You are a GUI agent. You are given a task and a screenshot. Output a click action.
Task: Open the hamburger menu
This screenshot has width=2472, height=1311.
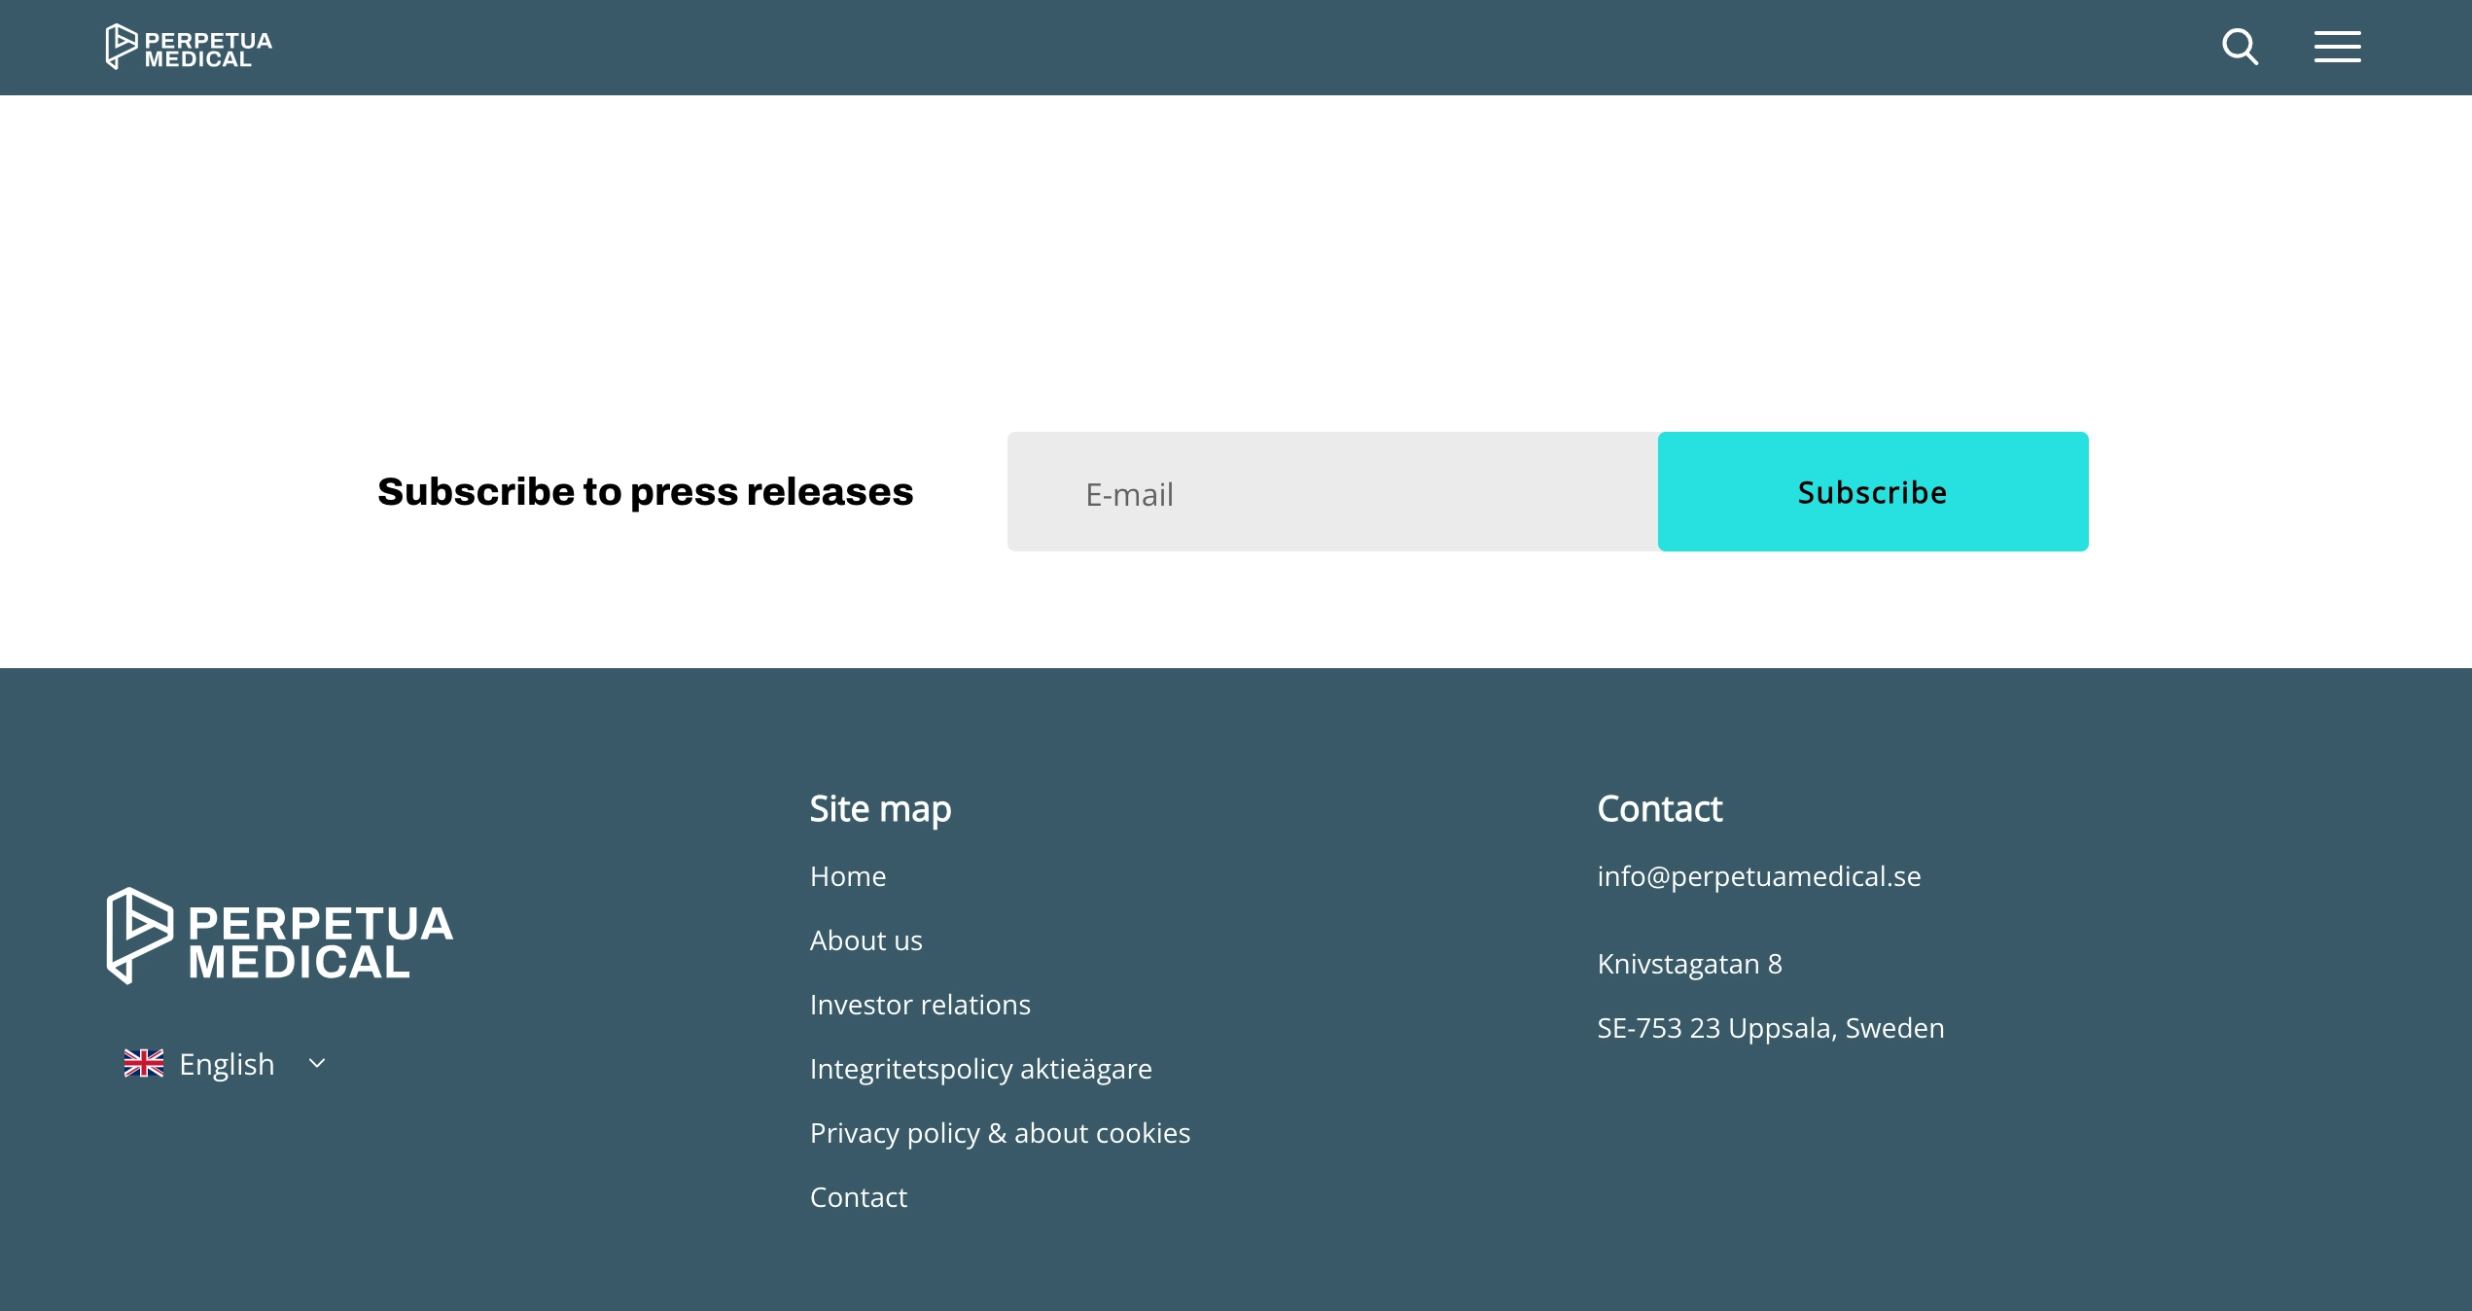pyautogui.click(x=2337, y=47)
